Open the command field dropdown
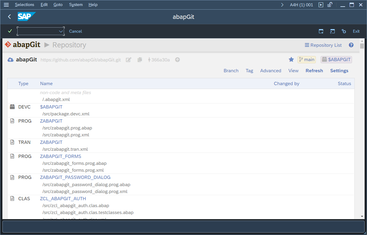Viewport: 367px width, 235px height. (x=61, y=31)
